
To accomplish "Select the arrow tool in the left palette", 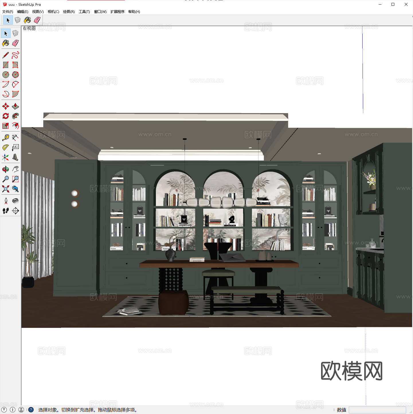I will [x=6, y=33].
